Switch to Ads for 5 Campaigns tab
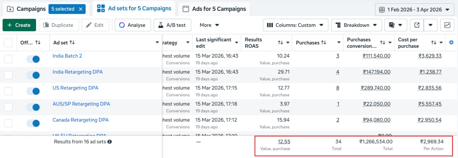 tap(214, 9)
